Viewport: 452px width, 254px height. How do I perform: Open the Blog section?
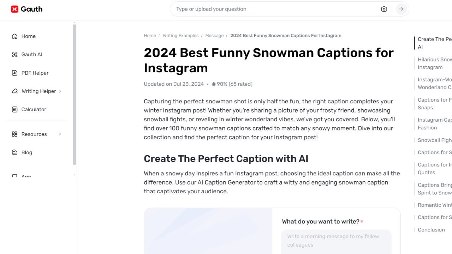tap(26, 152)
